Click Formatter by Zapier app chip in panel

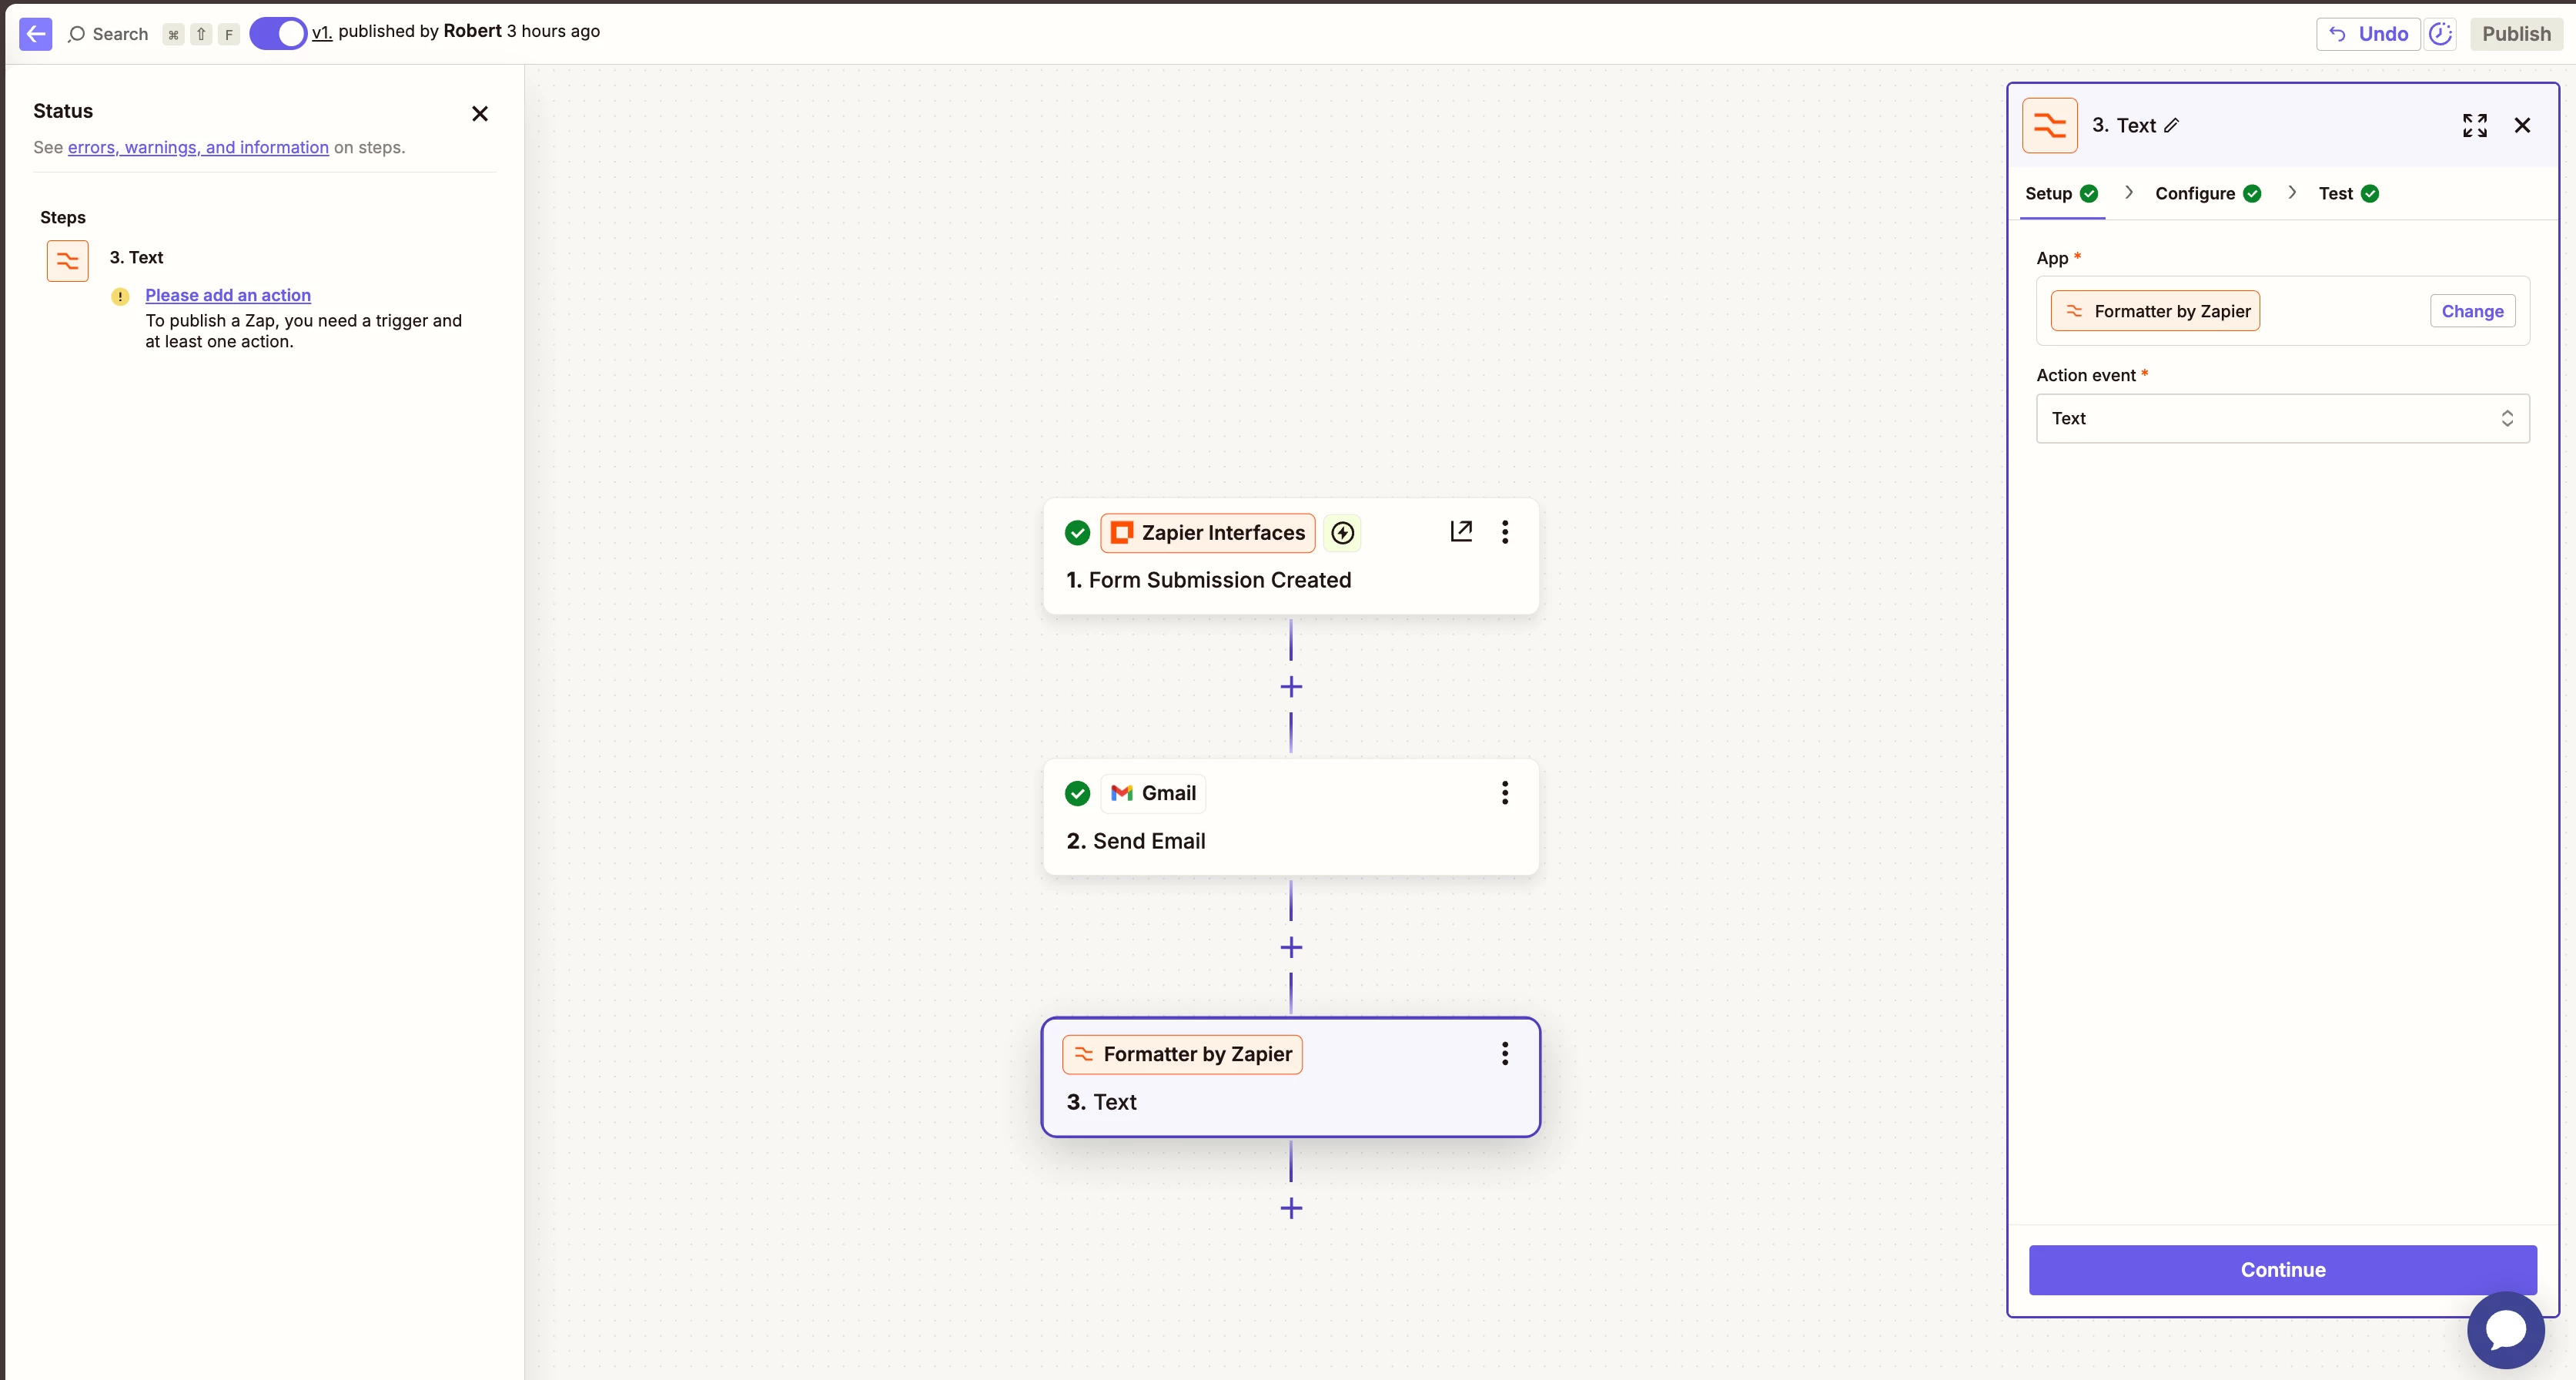(x=2155, y=311)
